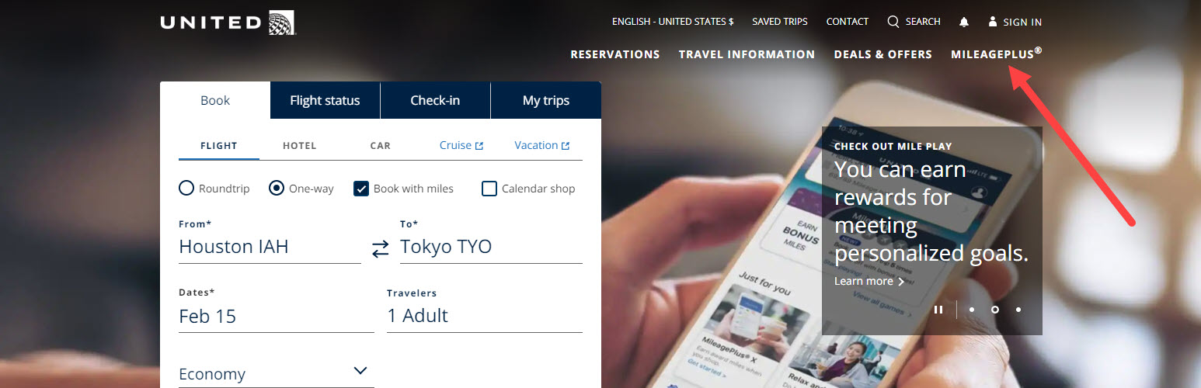This screenshot has height=388, width=1201.
Task: Open the Vacation external link
Action: click(541, 145)
